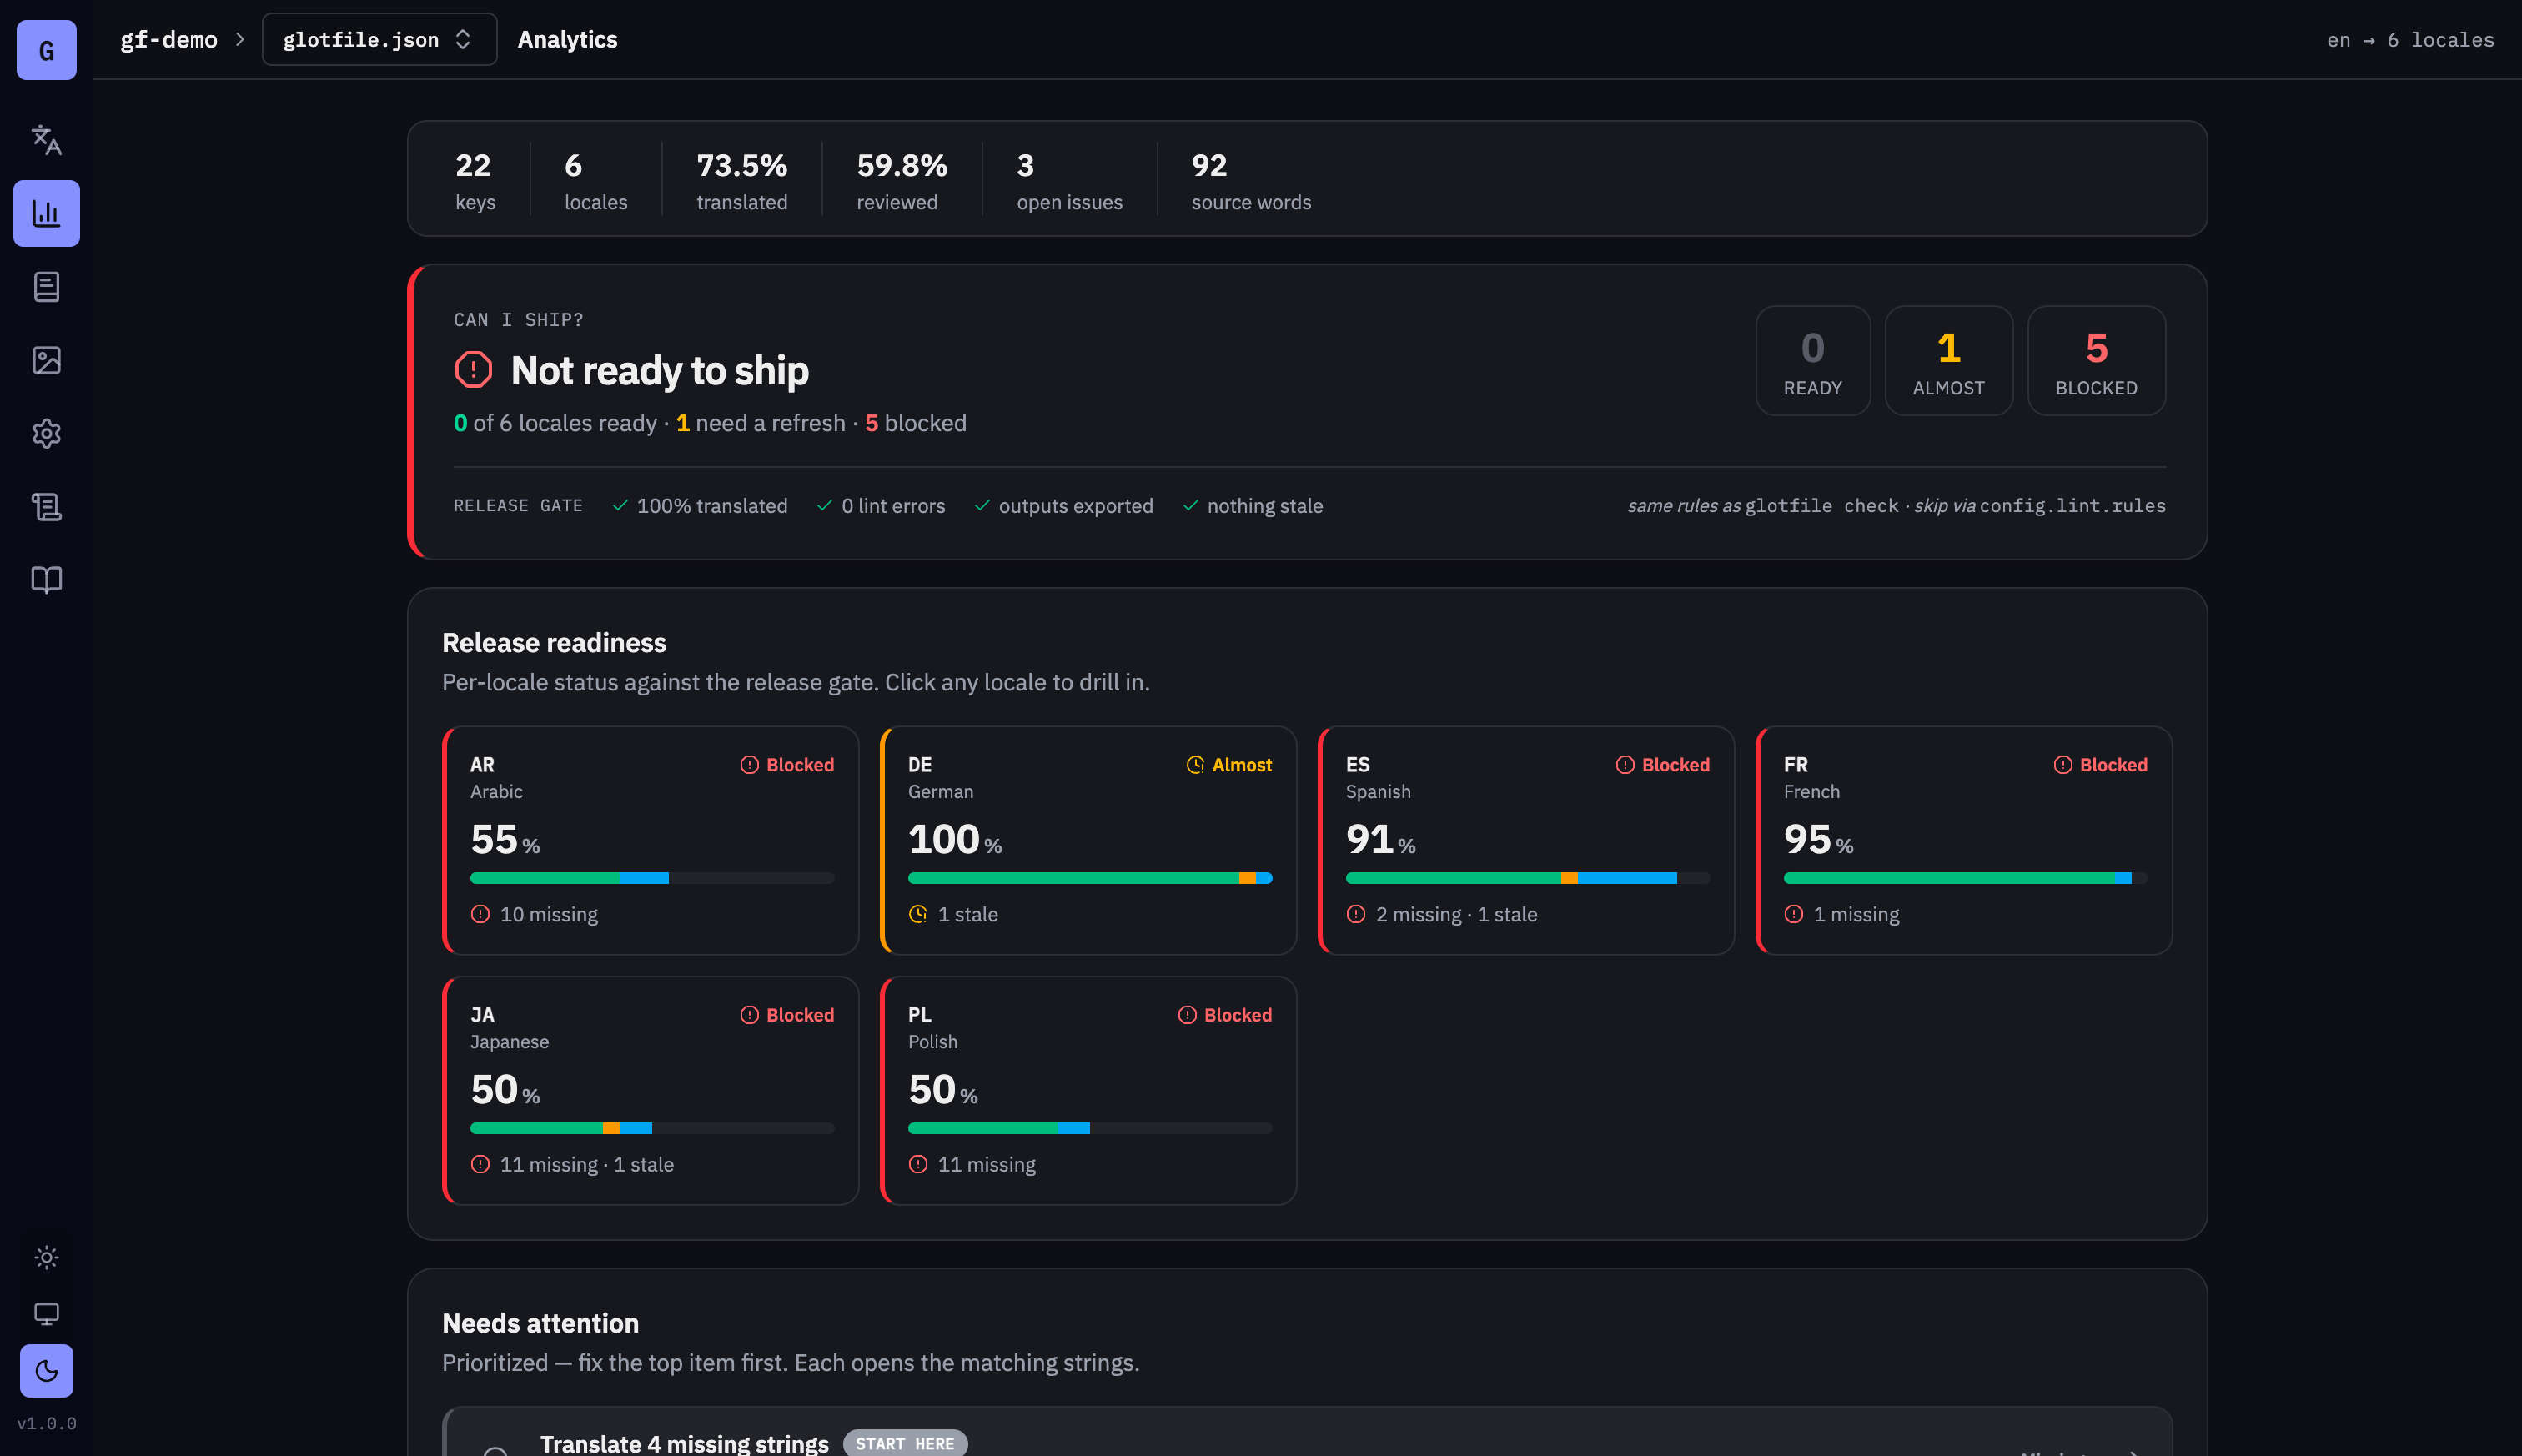Screen dimensions: 2522x1456
Task: Click the 5 BLOCKED counter box
Action: pos(2096,361)
